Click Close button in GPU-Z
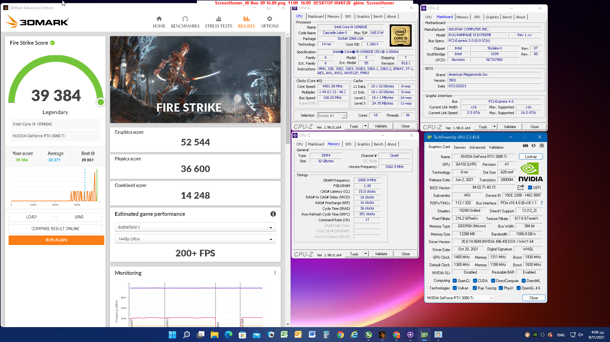This screenshot has width=610, height=342. (x=534, y=298)
